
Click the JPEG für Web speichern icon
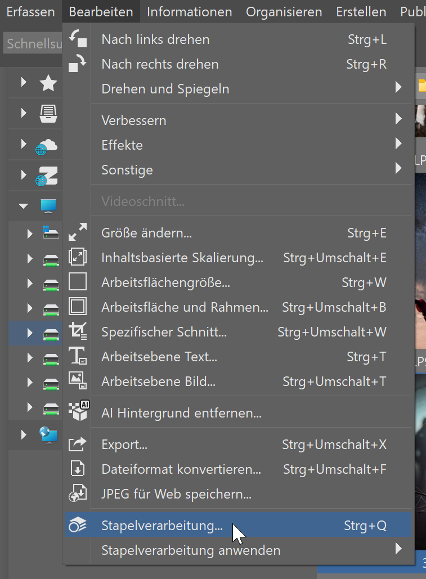pyautogui.click(x=77, y=493)
